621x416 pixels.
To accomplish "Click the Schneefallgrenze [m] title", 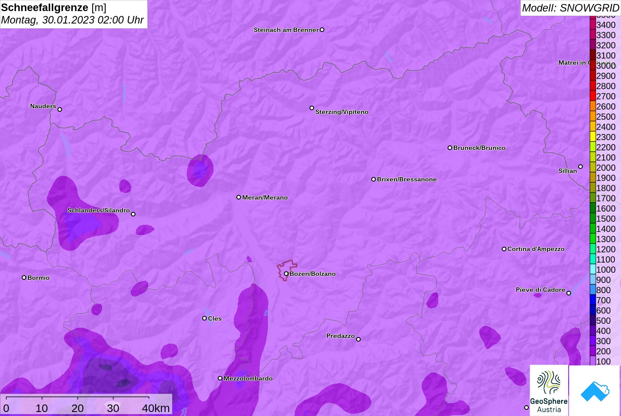I will tap(54, 8).
